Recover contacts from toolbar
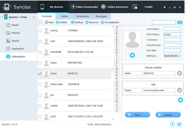The image size is (185, 128). point(92,22)
